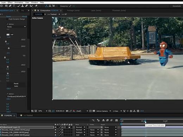Select the Brush tool
The image size is (183, 137).
[19, 6]
